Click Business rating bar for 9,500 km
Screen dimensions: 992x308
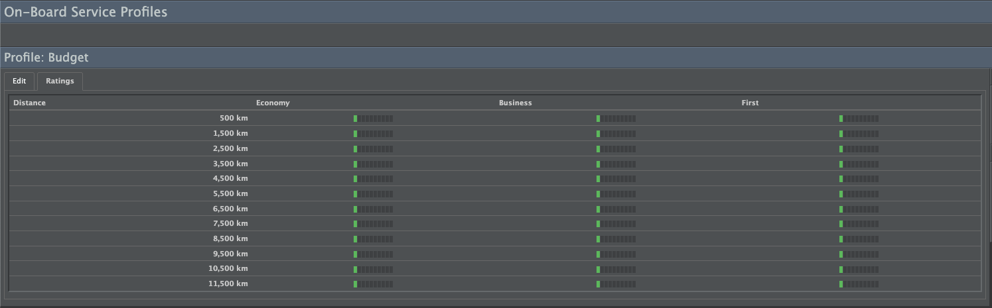point(616,254)
